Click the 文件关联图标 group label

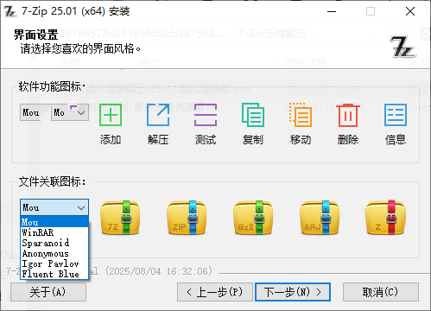(52, 181)
